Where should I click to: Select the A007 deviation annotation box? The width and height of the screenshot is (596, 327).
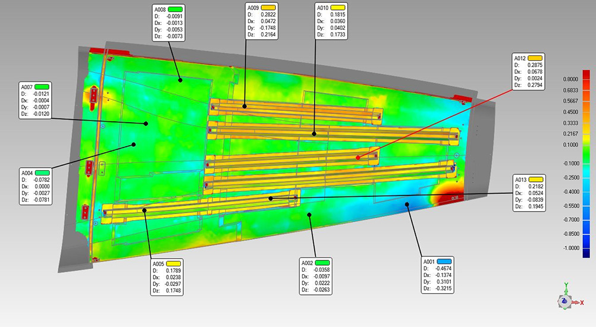coord(36,100)
